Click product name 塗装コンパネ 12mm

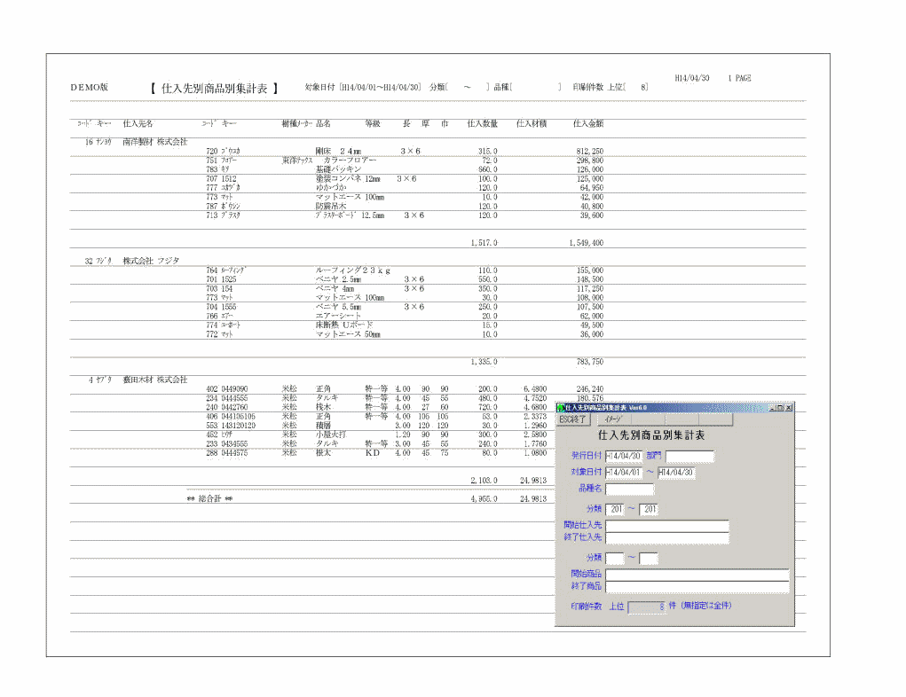[348, 179]
